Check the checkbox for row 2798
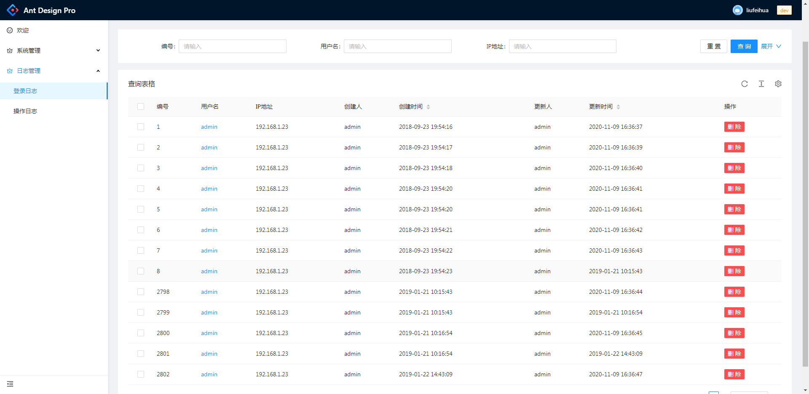Viewport: 809px width, 394px height. pyautogui.click(x=141, y=292)
